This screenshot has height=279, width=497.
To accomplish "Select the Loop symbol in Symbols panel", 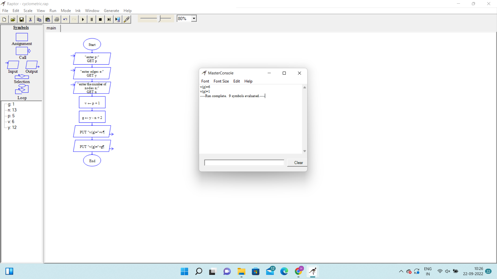I will pos(22,89).
